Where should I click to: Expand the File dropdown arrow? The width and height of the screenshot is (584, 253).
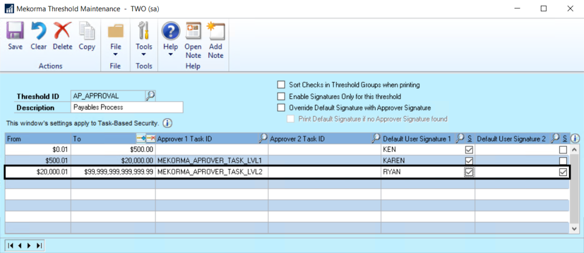pos(116,54)
